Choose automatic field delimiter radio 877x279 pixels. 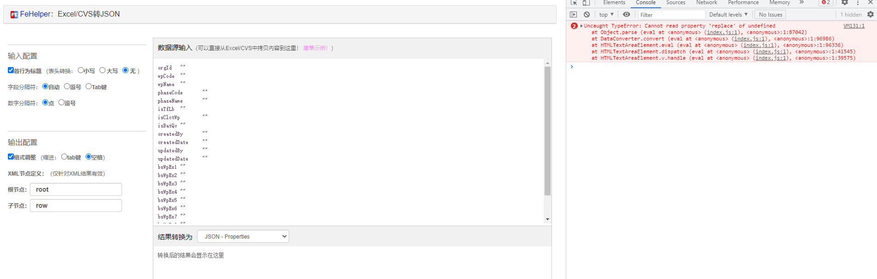[x=45, y=86]
